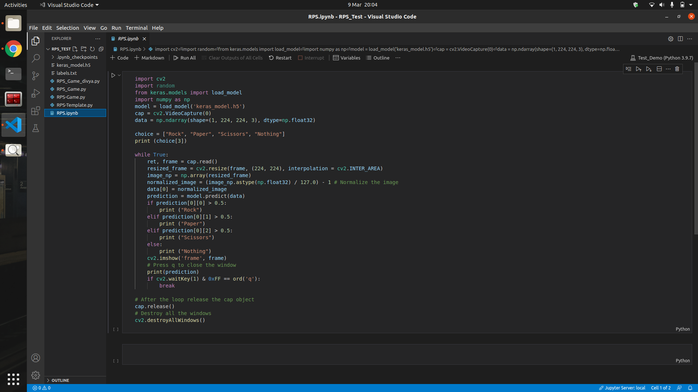Open the Extensions view
This screenshot has height=392, width=698.
coord(35,111)
